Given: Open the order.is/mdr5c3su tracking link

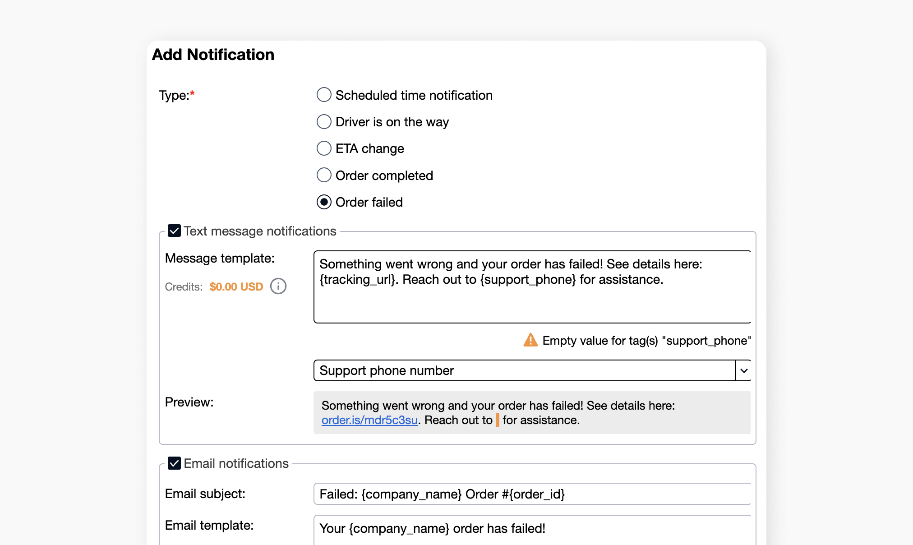Looking at the screenshot, I should coord(369,420).
